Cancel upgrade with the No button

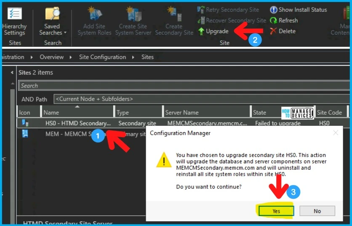317,211
